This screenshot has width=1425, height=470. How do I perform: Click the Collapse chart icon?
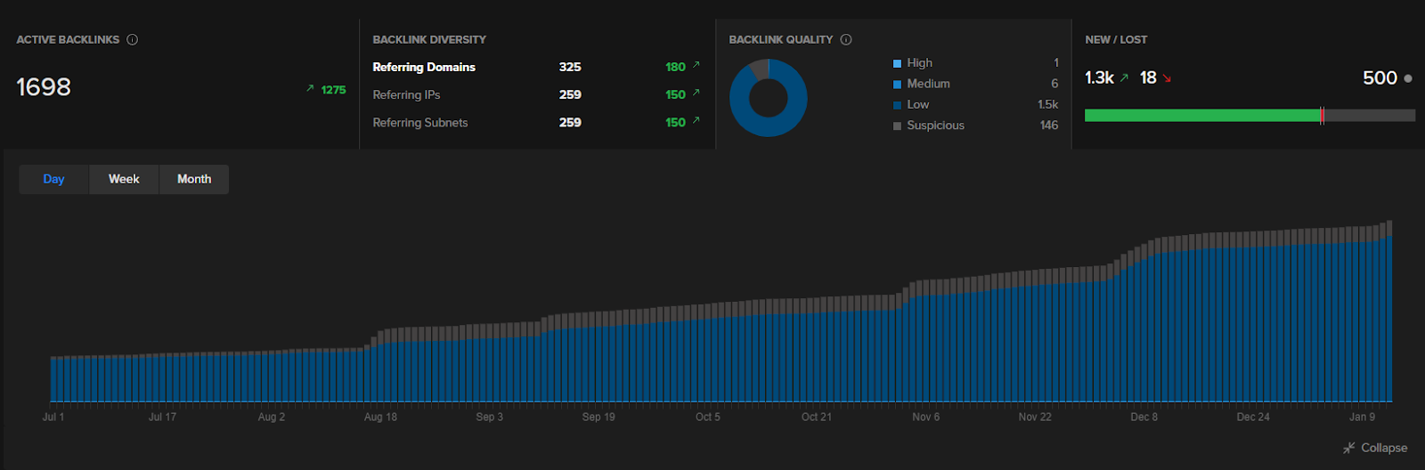coord(1348,448)
